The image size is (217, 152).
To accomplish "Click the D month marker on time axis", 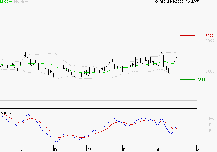I will (55, 150).
